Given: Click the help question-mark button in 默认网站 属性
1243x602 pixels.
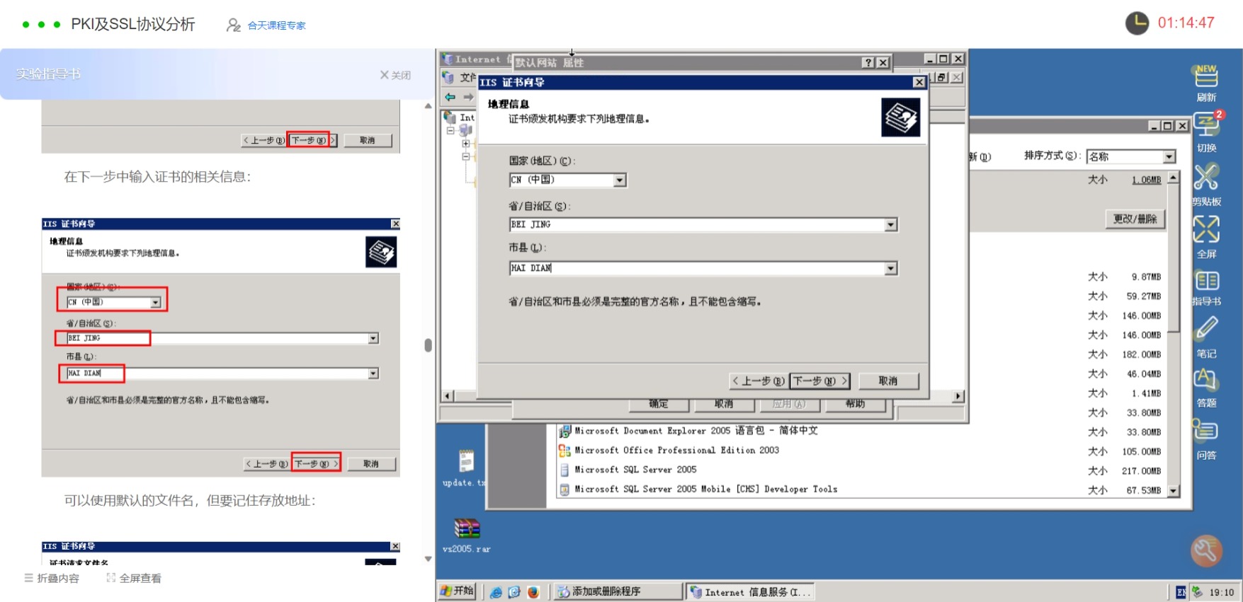Looking at the screenshot, I should pyautogui.click(x=868, y=63).
